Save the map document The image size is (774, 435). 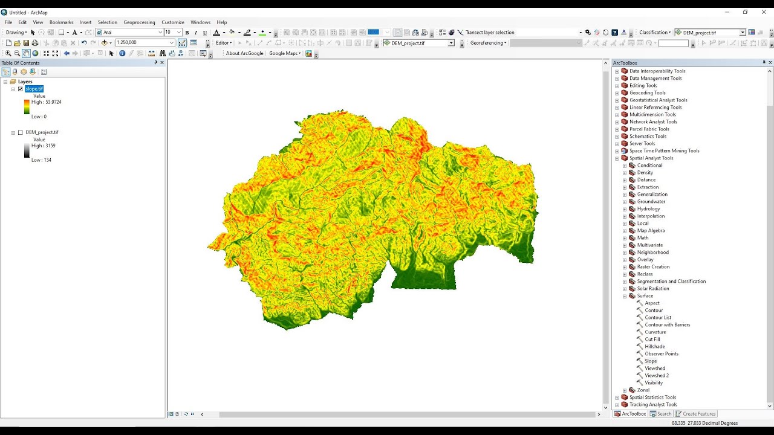26,43
